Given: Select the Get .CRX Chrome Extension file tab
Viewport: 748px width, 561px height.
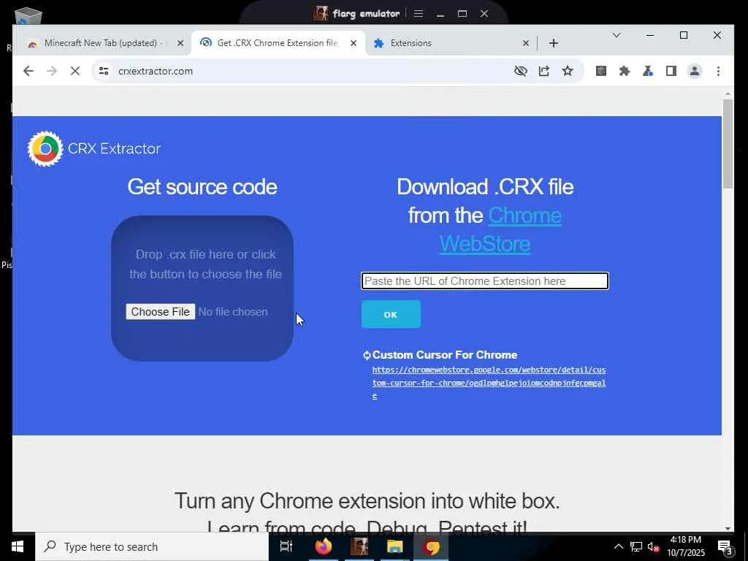Looking at the screenshot, I should point(278,43).
